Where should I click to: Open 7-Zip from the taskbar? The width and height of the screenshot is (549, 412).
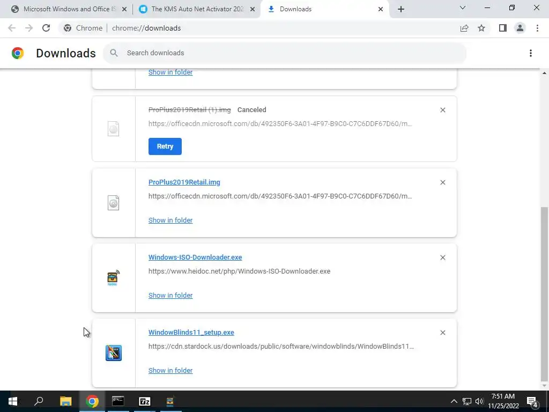pyautogui.click(x=144, y=401)
